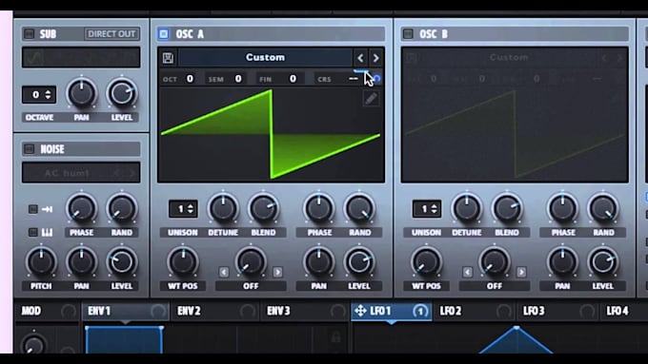The width and height of the screenshot is (648, 364).
Task: Click the NOISE RAND knob
Action: (122, 208)
